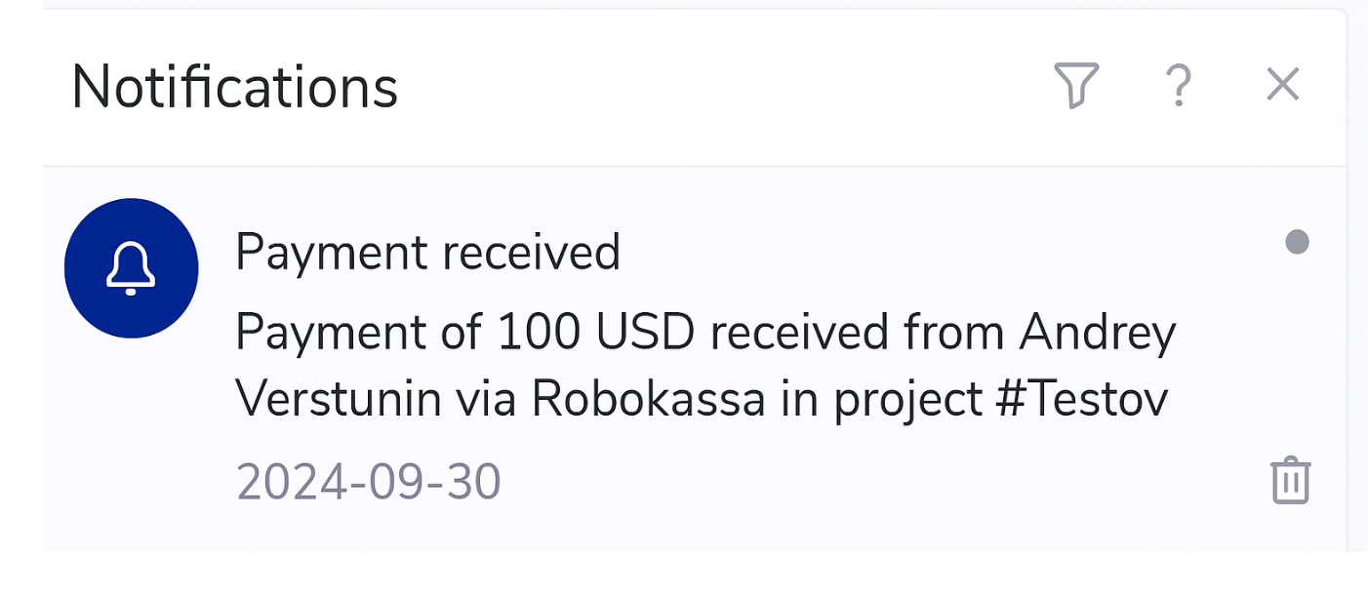Close the Notifications panel with X

pos(1283,85)
